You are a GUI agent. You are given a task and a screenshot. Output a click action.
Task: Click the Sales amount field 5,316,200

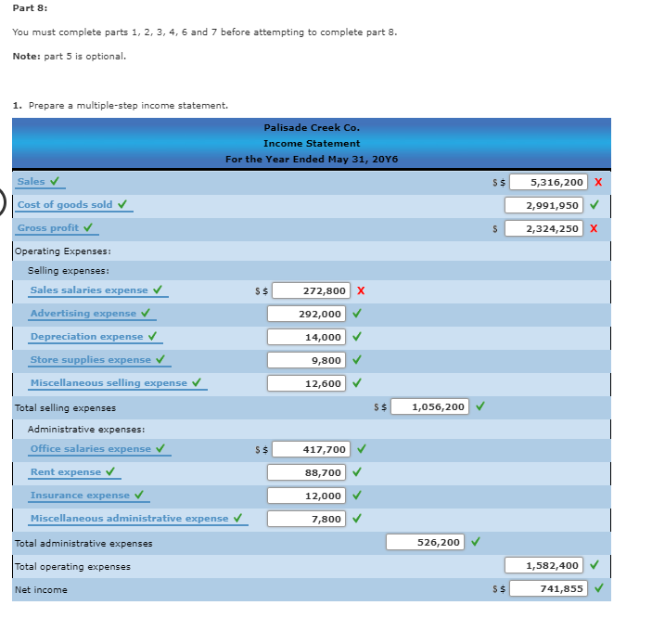point(548,182)
